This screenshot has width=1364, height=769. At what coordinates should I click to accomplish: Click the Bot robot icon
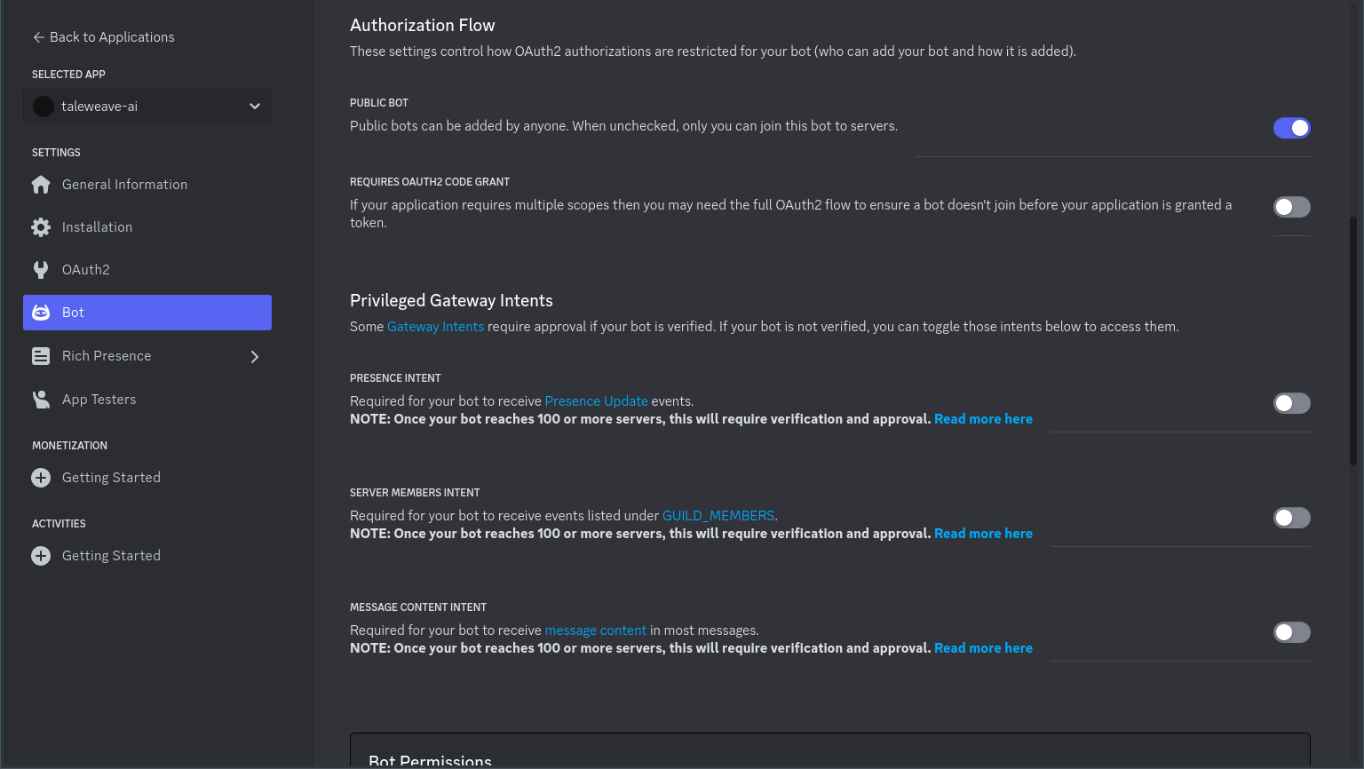[x=41, y=313]
